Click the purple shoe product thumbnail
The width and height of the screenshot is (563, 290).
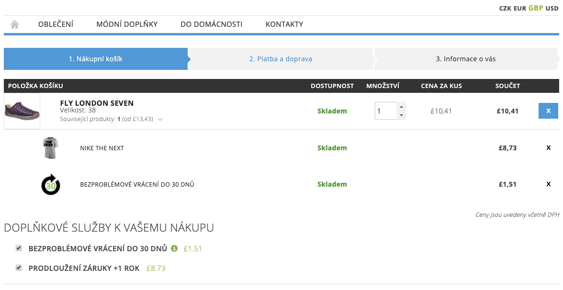tap(22, 111)
